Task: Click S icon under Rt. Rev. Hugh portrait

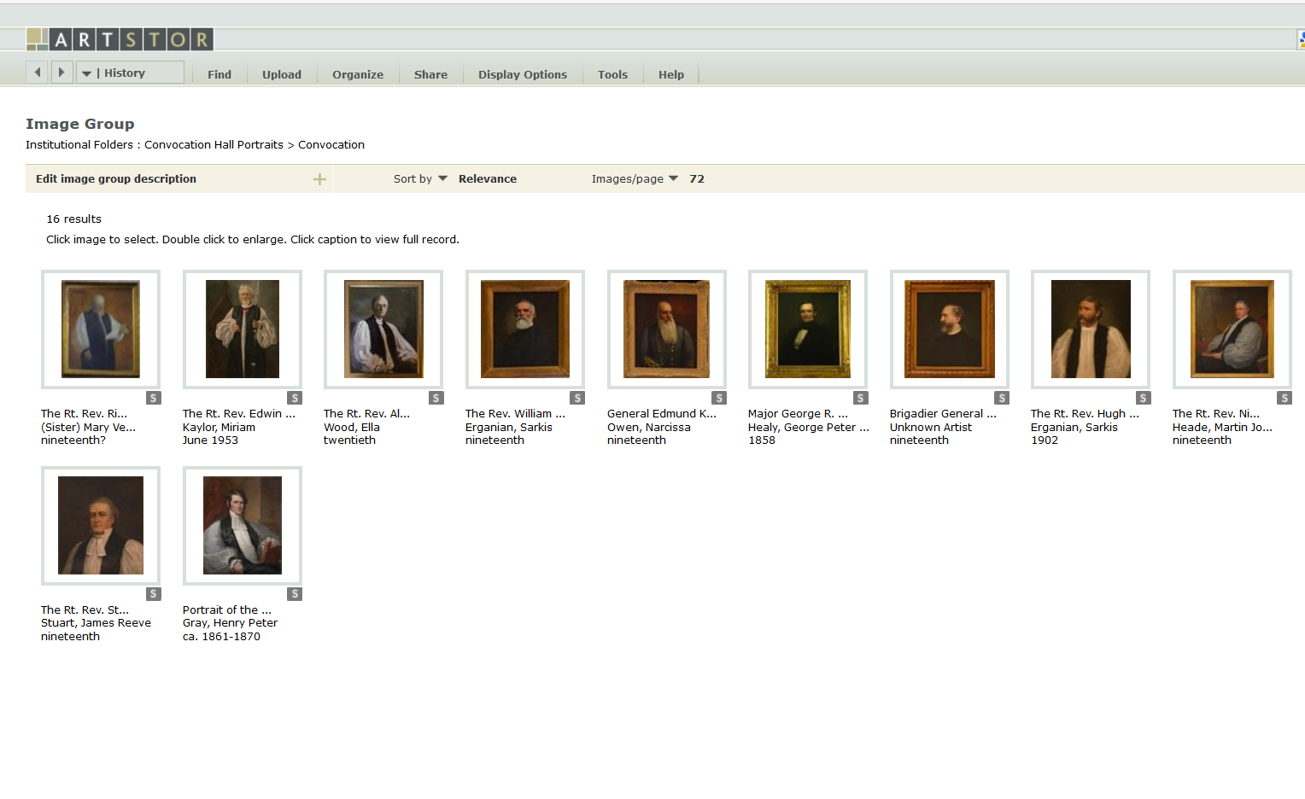Action: pos(1144,398)
